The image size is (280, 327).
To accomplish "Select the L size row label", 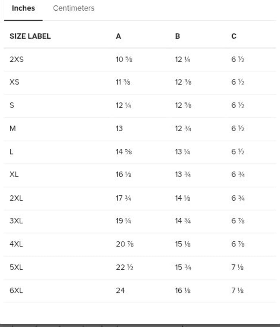I will point(11,152).
